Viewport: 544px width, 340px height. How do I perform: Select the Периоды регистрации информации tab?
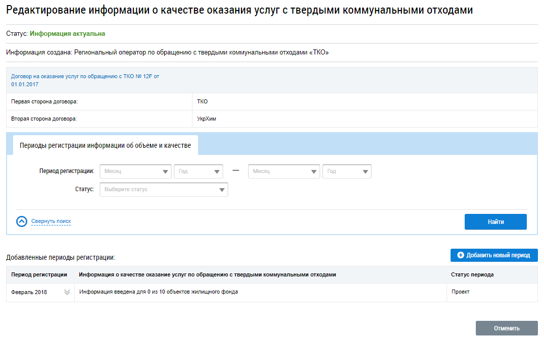tap(105, 145)
